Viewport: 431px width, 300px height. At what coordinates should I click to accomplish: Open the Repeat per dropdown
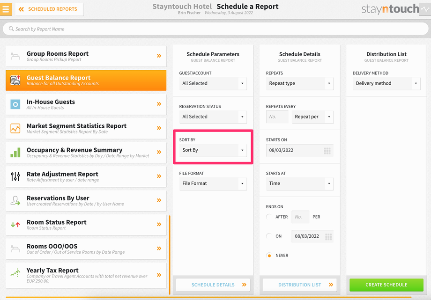pos(313,117)
